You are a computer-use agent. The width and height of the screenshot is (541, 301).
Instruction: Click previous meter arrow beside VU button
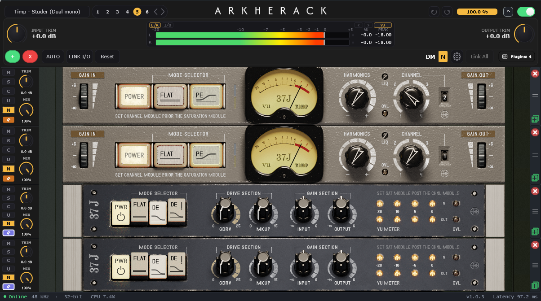point(358,25)
